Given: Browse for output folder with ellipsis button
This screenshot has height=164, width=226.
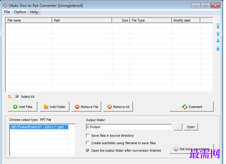Looking at the screenshot, I should click(x=178, y=127).
